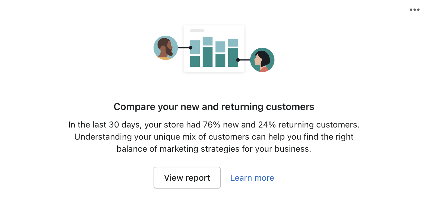Click the gray placeholder title on chart card
Viewport: 428px width, 197px height.
[197, 31]
